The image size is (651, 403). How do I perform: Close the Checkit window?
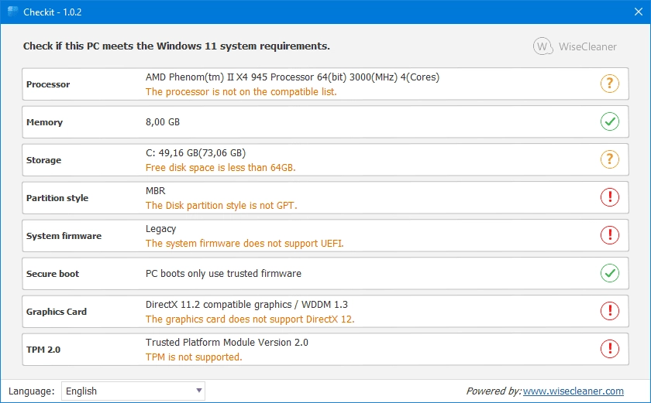tap(639, 12)
